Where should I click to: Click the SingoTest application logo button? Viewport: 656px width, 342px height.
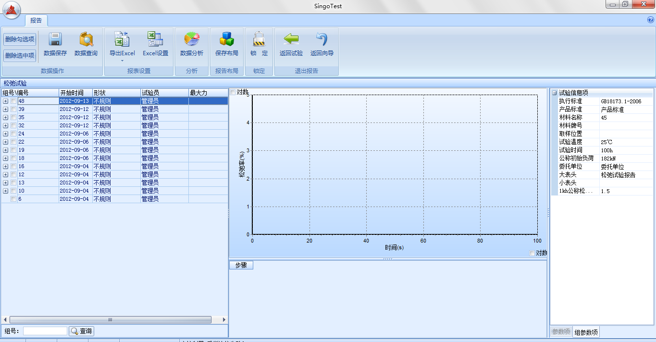point(12,10)
